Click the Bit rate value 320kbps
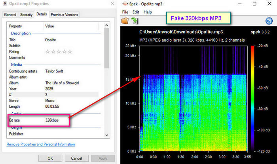Viewport: 277px width, 164px height. click(x=52, y=120)
